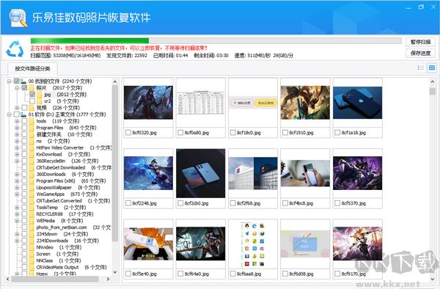
Task: Expand the ToolsTemp folder node
Action: [17, 208]
